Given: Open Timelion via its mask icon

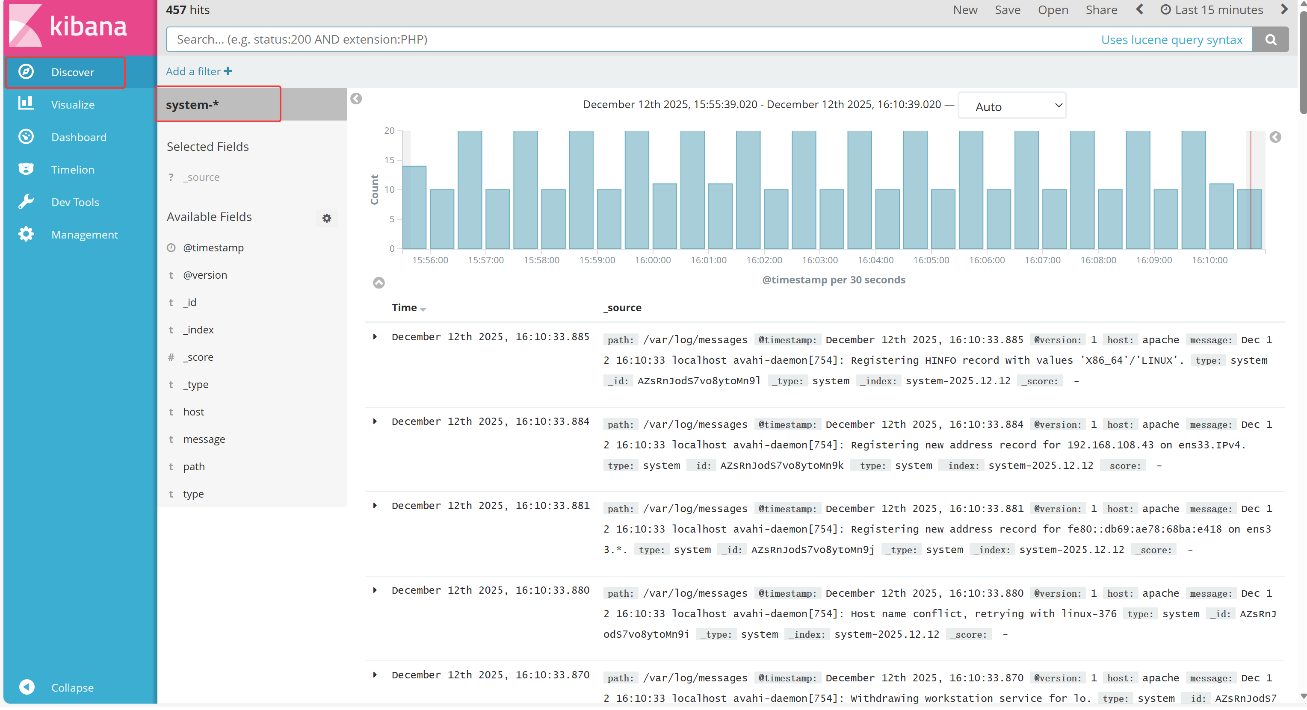Looking at the screenshot, I should [26, 169].
